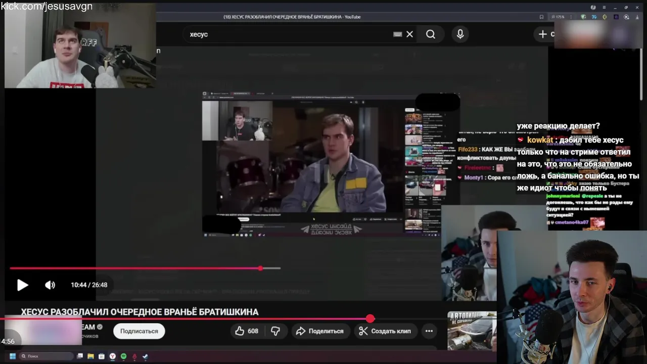Open the media playback control icon in the browser toolbar
The height and width of the screenshot is (364, 647).
coord(627,17)
